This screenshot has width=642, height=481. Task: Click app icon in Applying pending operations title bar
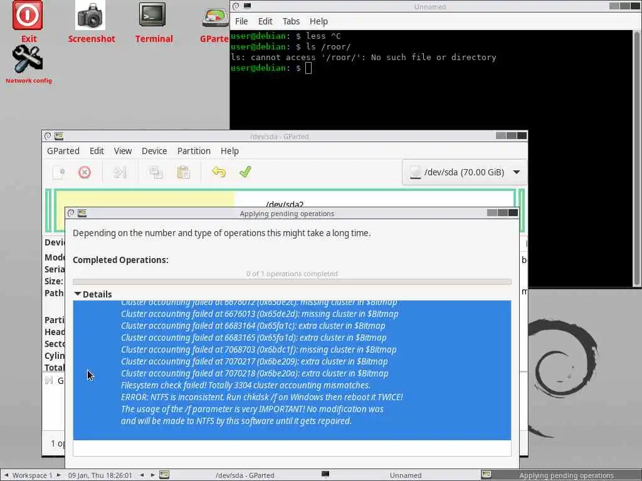click(x=82, y=213)
